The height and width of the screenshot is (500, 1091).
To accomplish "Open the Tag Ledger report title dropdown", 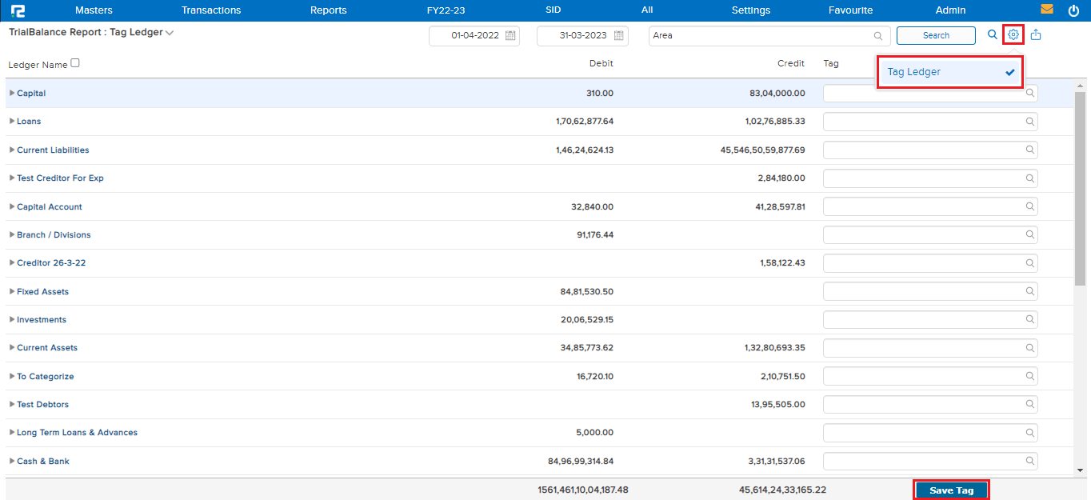I will point(169,33).
